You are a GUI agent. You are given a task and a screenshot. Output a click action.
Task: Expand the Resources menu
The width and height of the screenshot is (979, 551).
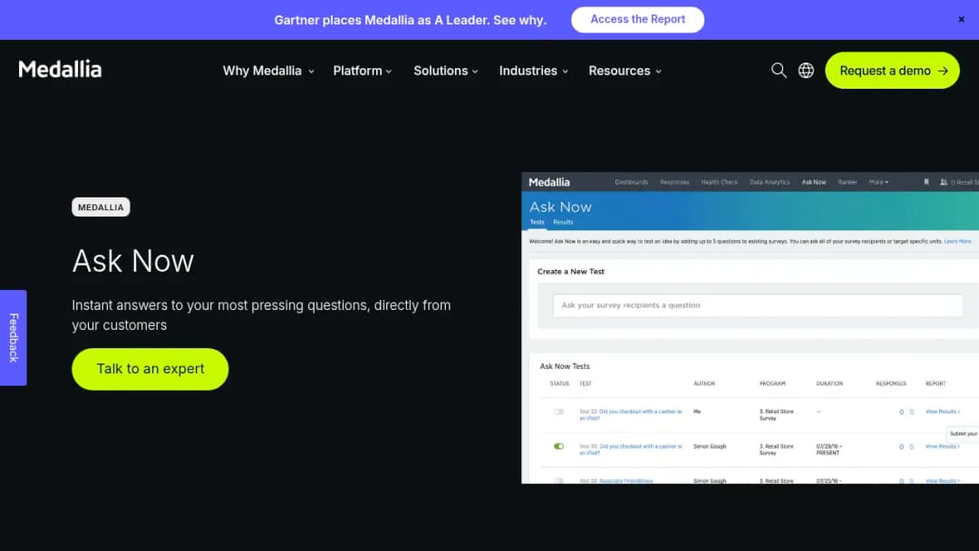click(625, 71)
